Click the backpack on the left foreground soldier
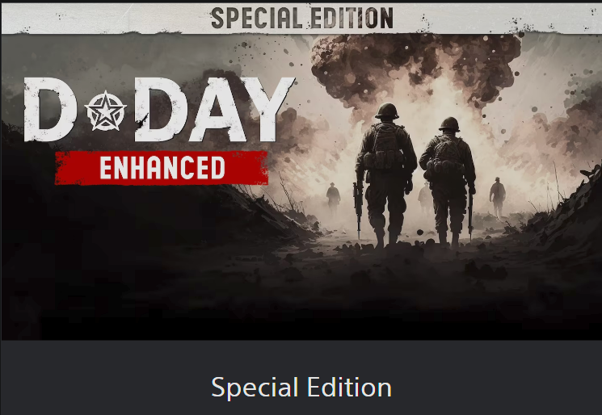The width and height of the screenshot is (602, 415). click(385, 148)
